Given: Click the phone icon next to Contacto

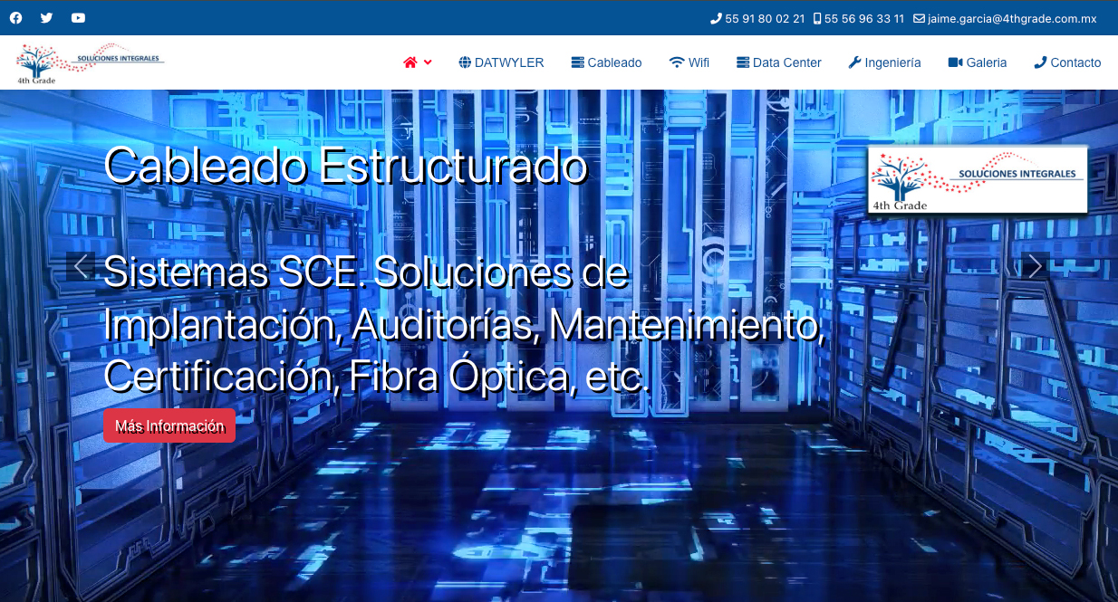Looking at the screenshot, I should [1040, 62].
